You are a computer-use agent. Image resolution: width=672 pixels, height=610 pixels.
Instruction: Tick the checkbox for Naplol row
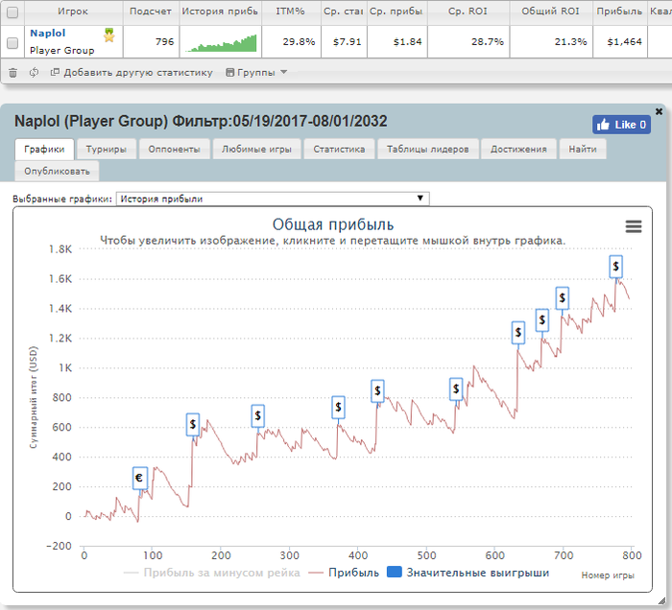tap(12, 43)
